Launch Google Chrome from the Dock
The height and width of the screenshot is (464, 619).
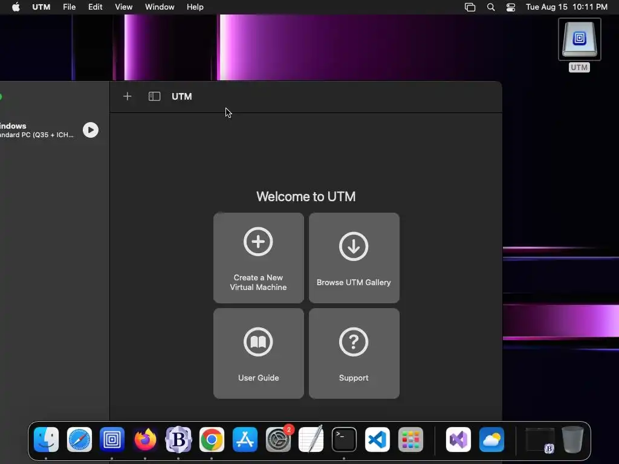pyautogui.click(x=212, y=439)
